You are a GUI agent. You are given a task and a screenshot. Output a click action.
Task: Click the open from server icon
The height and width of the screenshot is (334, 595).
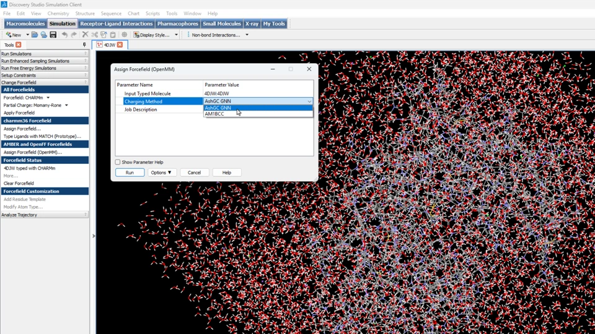pyautogui.click(x=43, y=35)
